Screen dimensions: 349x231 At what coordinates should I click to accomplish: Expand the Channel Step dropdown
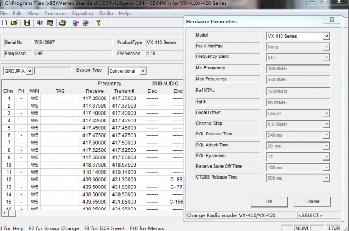point(326,124)
